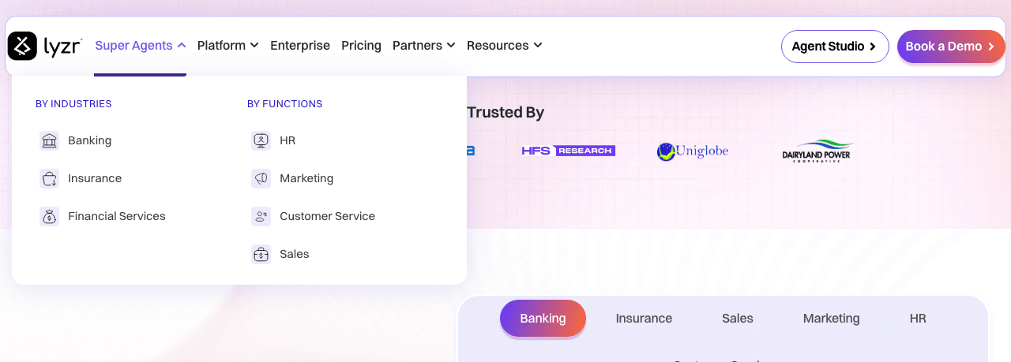Viewport: 1011px width, 362px height.
Task: Switch to the Marketing tab
Action: coord(831,319)
